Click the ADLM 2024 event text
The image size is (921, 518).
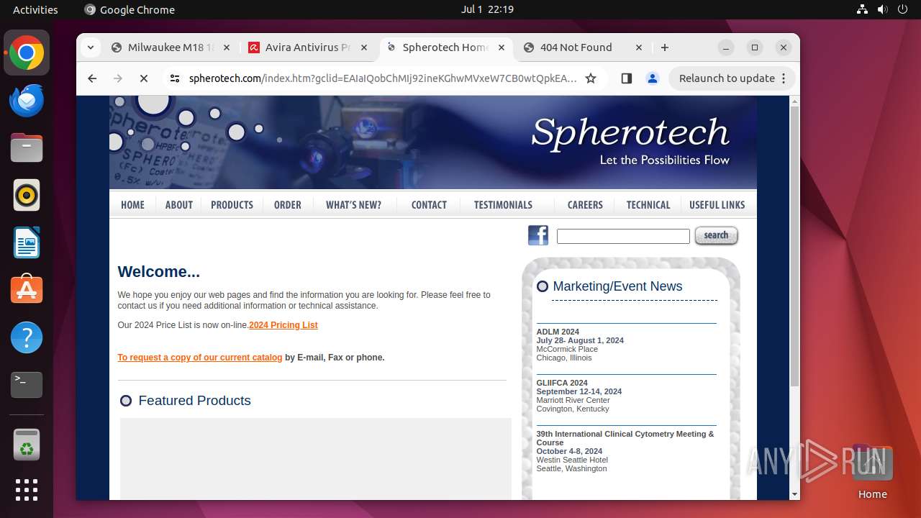[558, 332]
